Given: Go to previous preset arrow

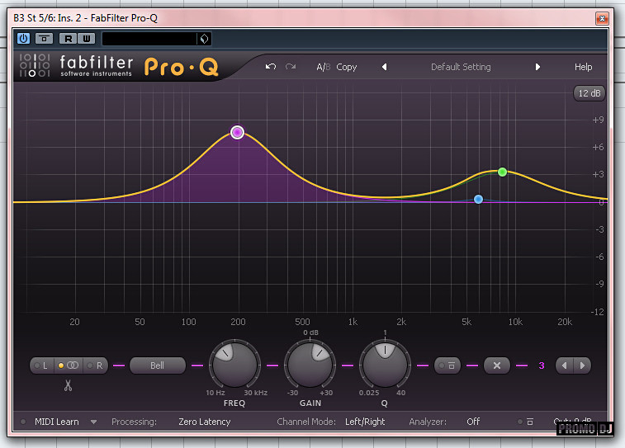Looking at the screenshot, I should click(x=384, y=67).
